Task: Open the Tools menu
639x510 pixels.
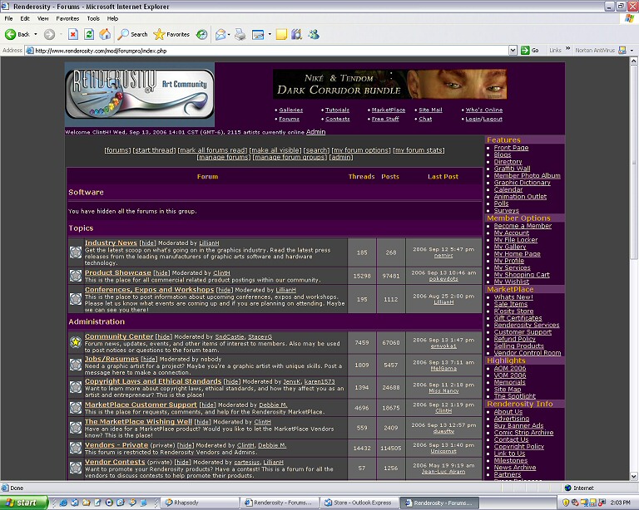Action: point(93,18)
